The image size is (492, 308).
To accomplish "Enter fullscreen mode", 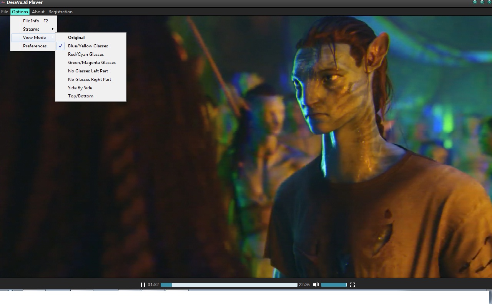I will point(352,285).
